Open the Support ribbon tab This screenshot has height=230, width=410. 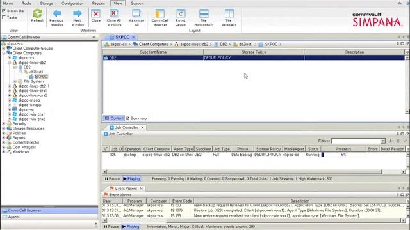point(137,3)
